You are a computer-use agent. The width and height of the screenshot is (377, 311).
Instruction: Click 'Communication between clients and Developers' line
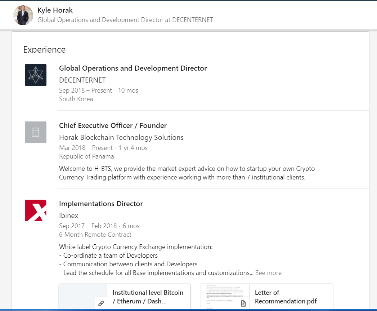coord(128,264)
